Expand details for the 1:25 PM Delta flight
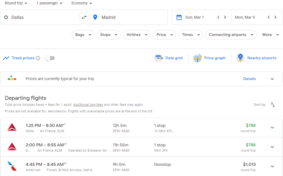Image resolution: width=283 pixels, height=176 pixels. point(272,127)
